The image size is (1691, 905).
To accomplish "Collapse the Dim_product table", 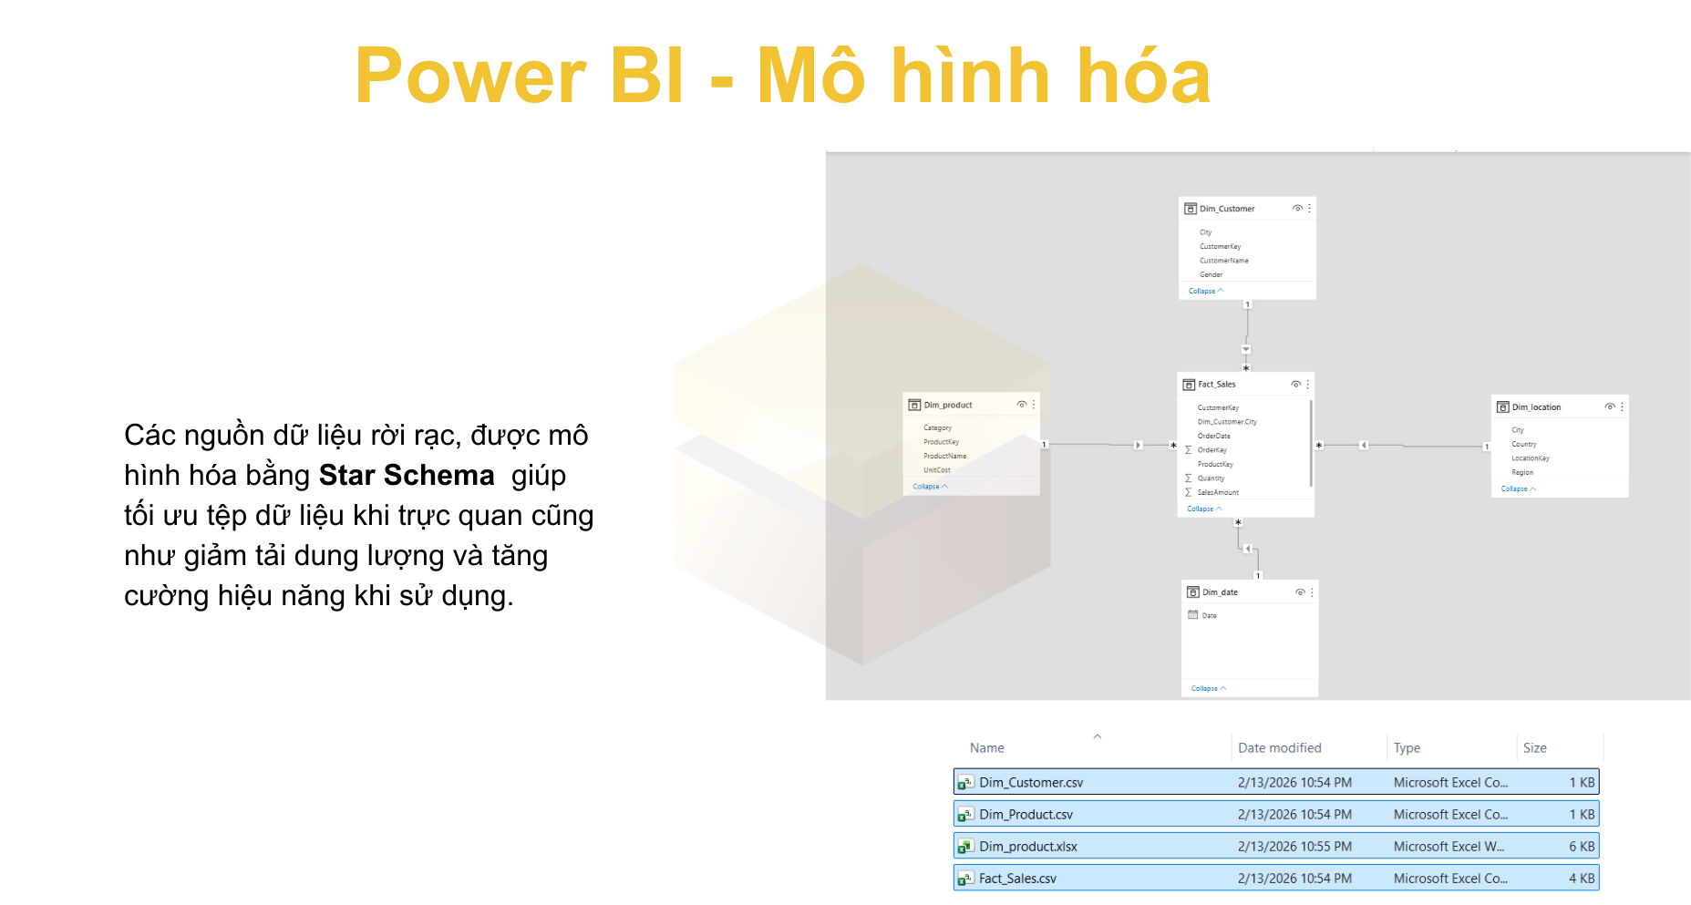I will (x=930, y=487).
